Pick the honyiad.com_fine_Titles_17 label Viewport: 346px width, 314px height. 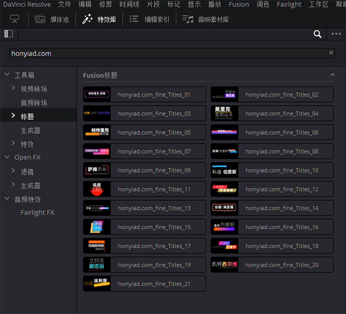pos(154,246)
